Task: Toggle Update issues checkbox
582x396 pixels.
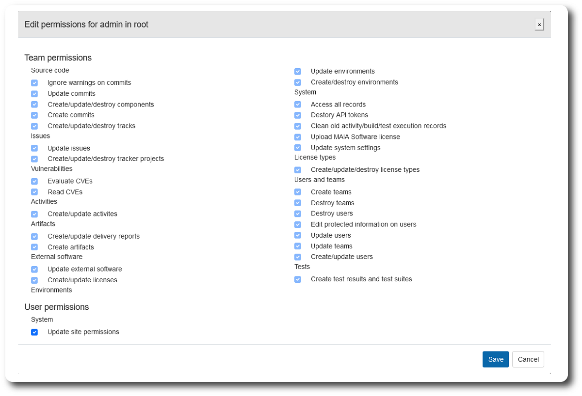Action: coord(34,148)
